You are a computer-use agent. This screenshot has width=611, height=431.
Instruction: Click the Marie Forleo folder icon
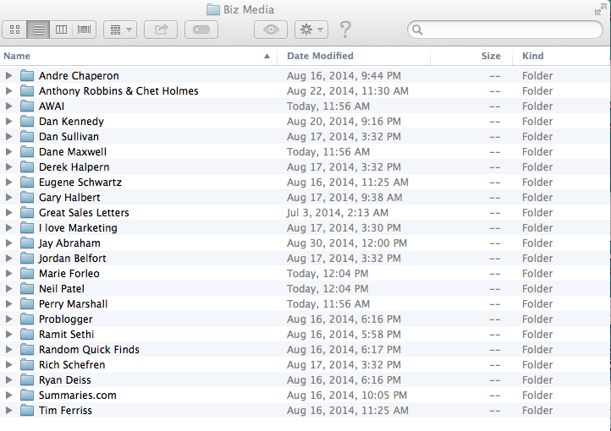27,273
